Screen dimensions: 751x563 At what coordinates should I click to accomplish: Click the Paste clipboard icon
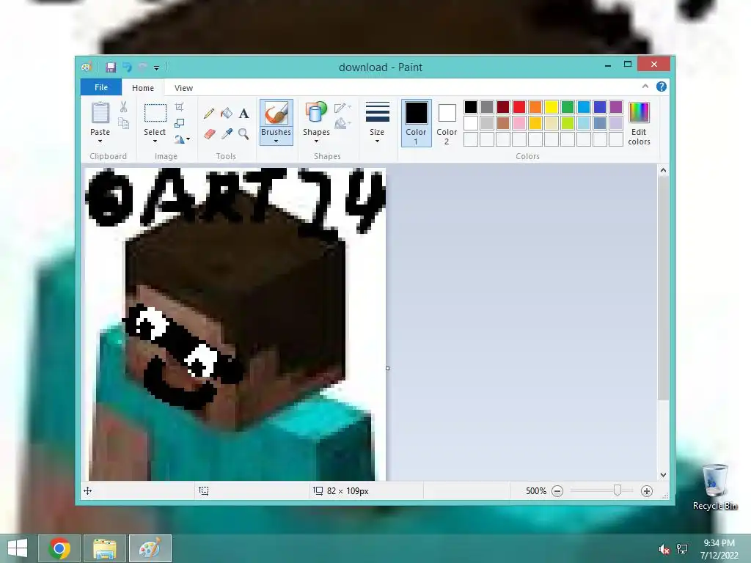pos(100,113)
